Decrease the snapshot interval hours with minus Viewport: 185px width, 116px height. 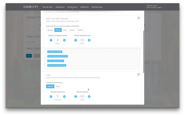point(51,40)
